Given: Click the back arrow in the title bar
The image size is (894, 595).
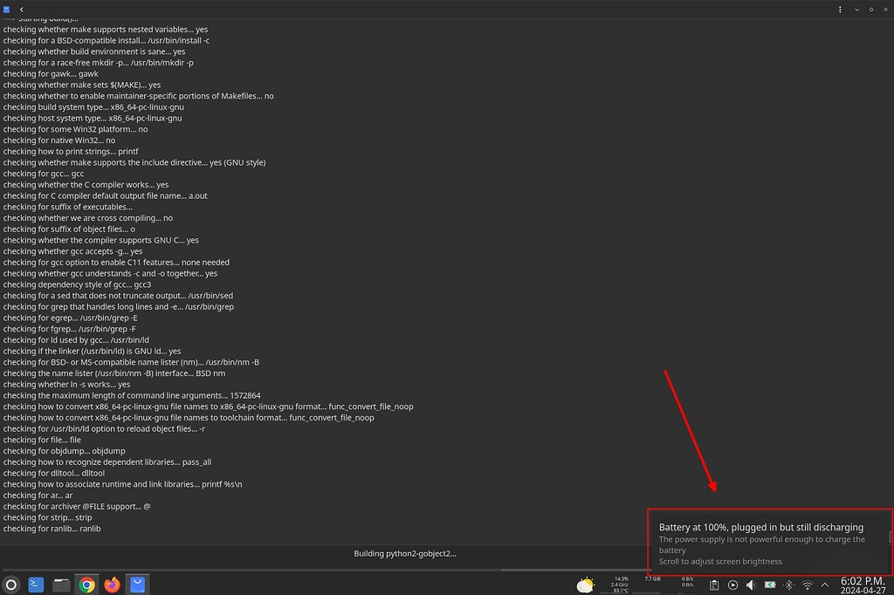Looking at the screenshot, I should [21, 9].
